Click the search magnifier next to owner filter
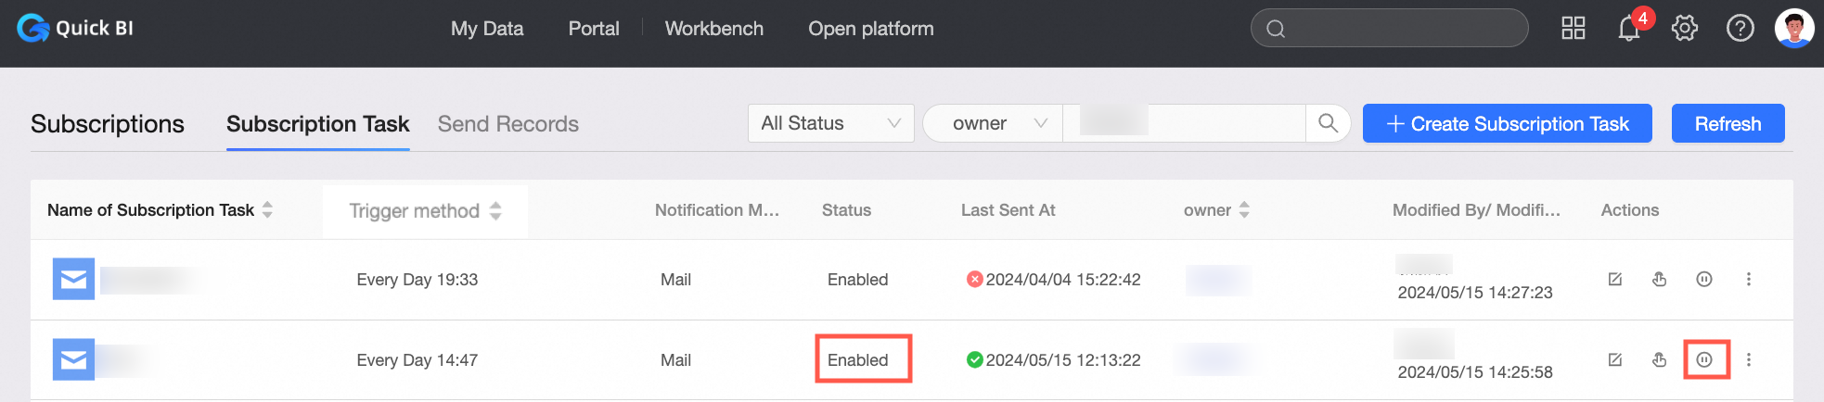This screenshot has height=402, width=1824. coord(1329,123)
